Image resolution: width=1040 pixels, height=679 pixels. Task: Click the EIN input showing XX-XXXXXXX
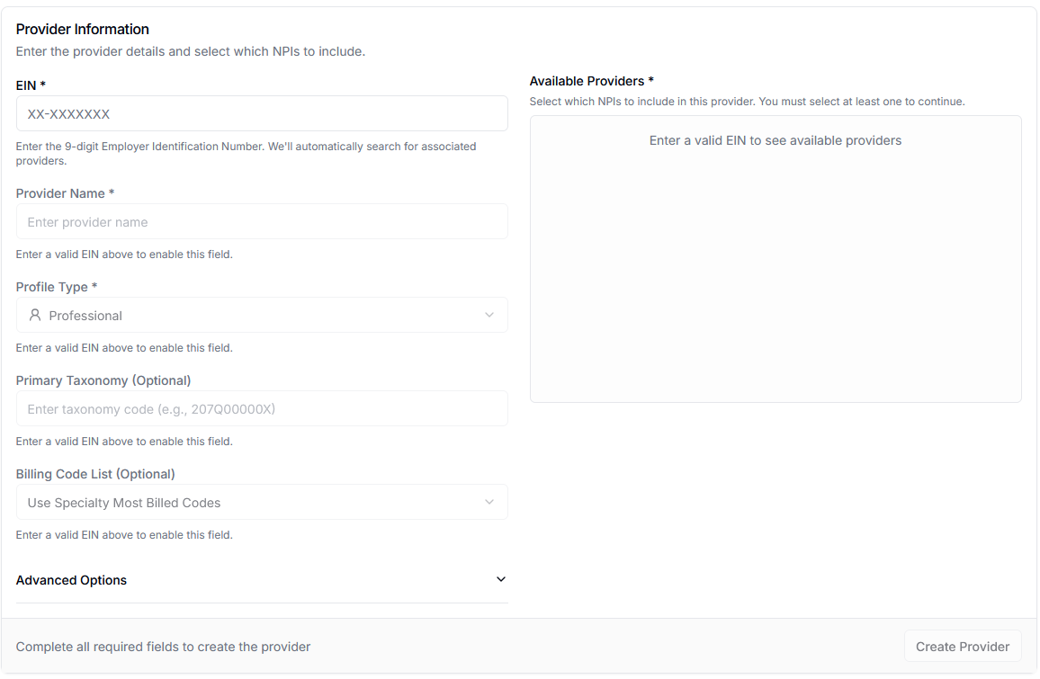pos(262,113)
